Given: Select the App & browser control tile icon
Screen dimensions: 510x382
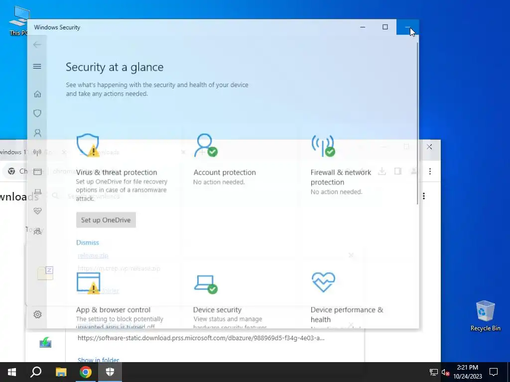Looking at the screenshot, I should 88,283.
